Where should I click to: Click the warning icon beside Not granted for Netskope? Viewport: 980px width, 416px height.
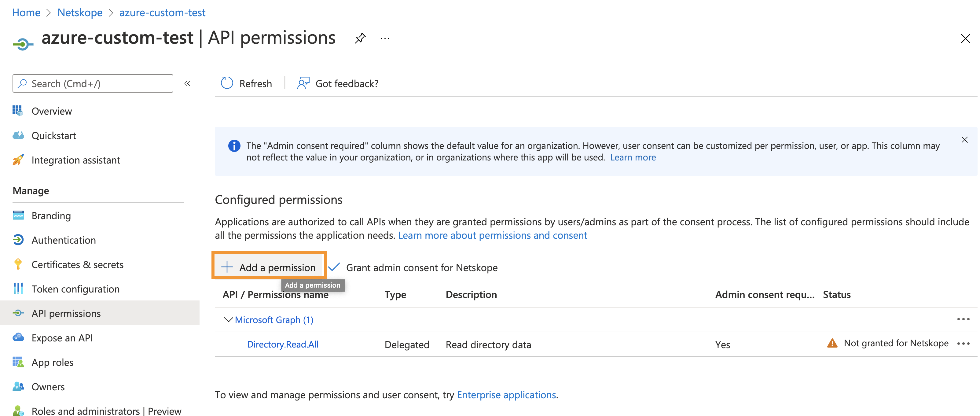832,343
